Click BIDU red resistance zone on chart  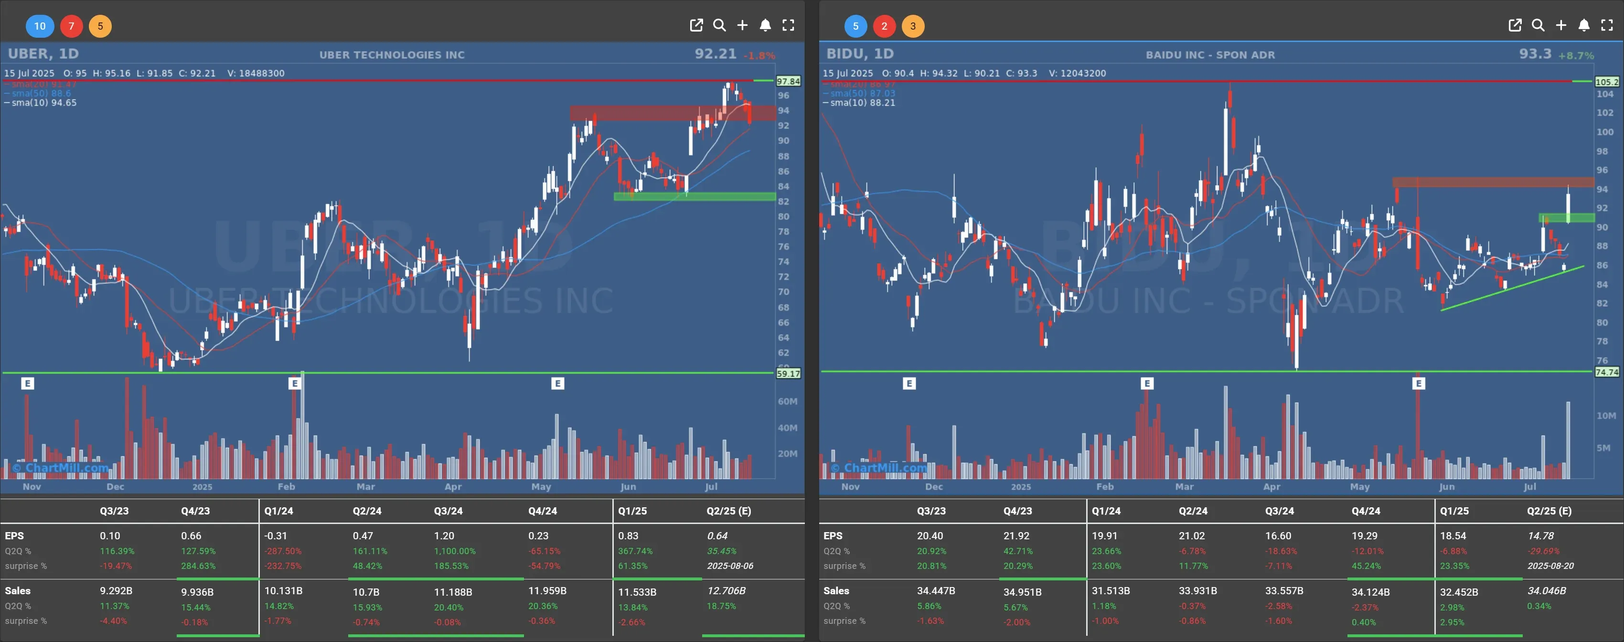pos(1493,182)
